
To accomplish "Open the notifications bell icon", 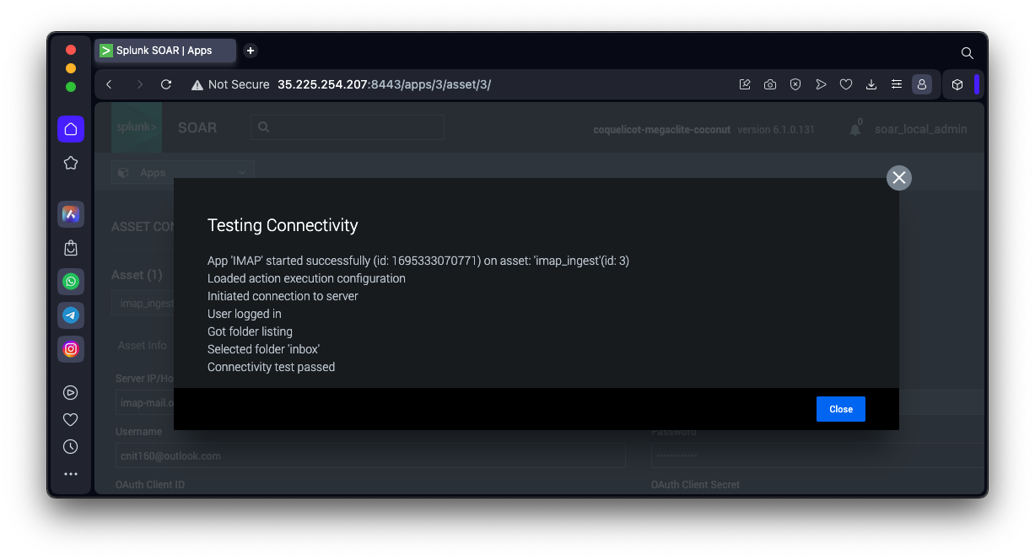I will 855,128.
